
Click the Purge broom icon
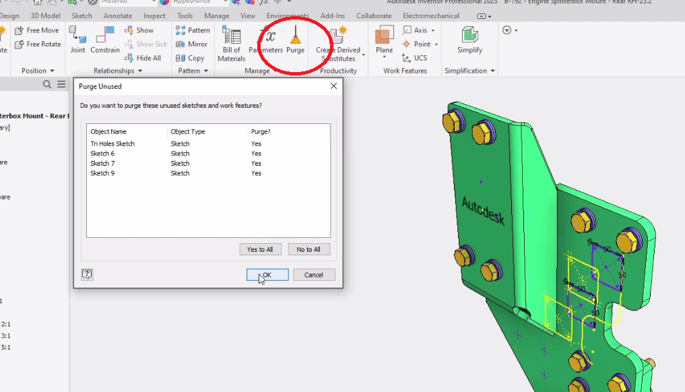tap(296, 34)
